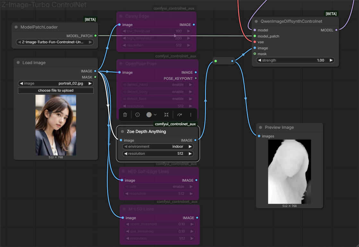Click the bypass arrow icon in toolbar

180,115
